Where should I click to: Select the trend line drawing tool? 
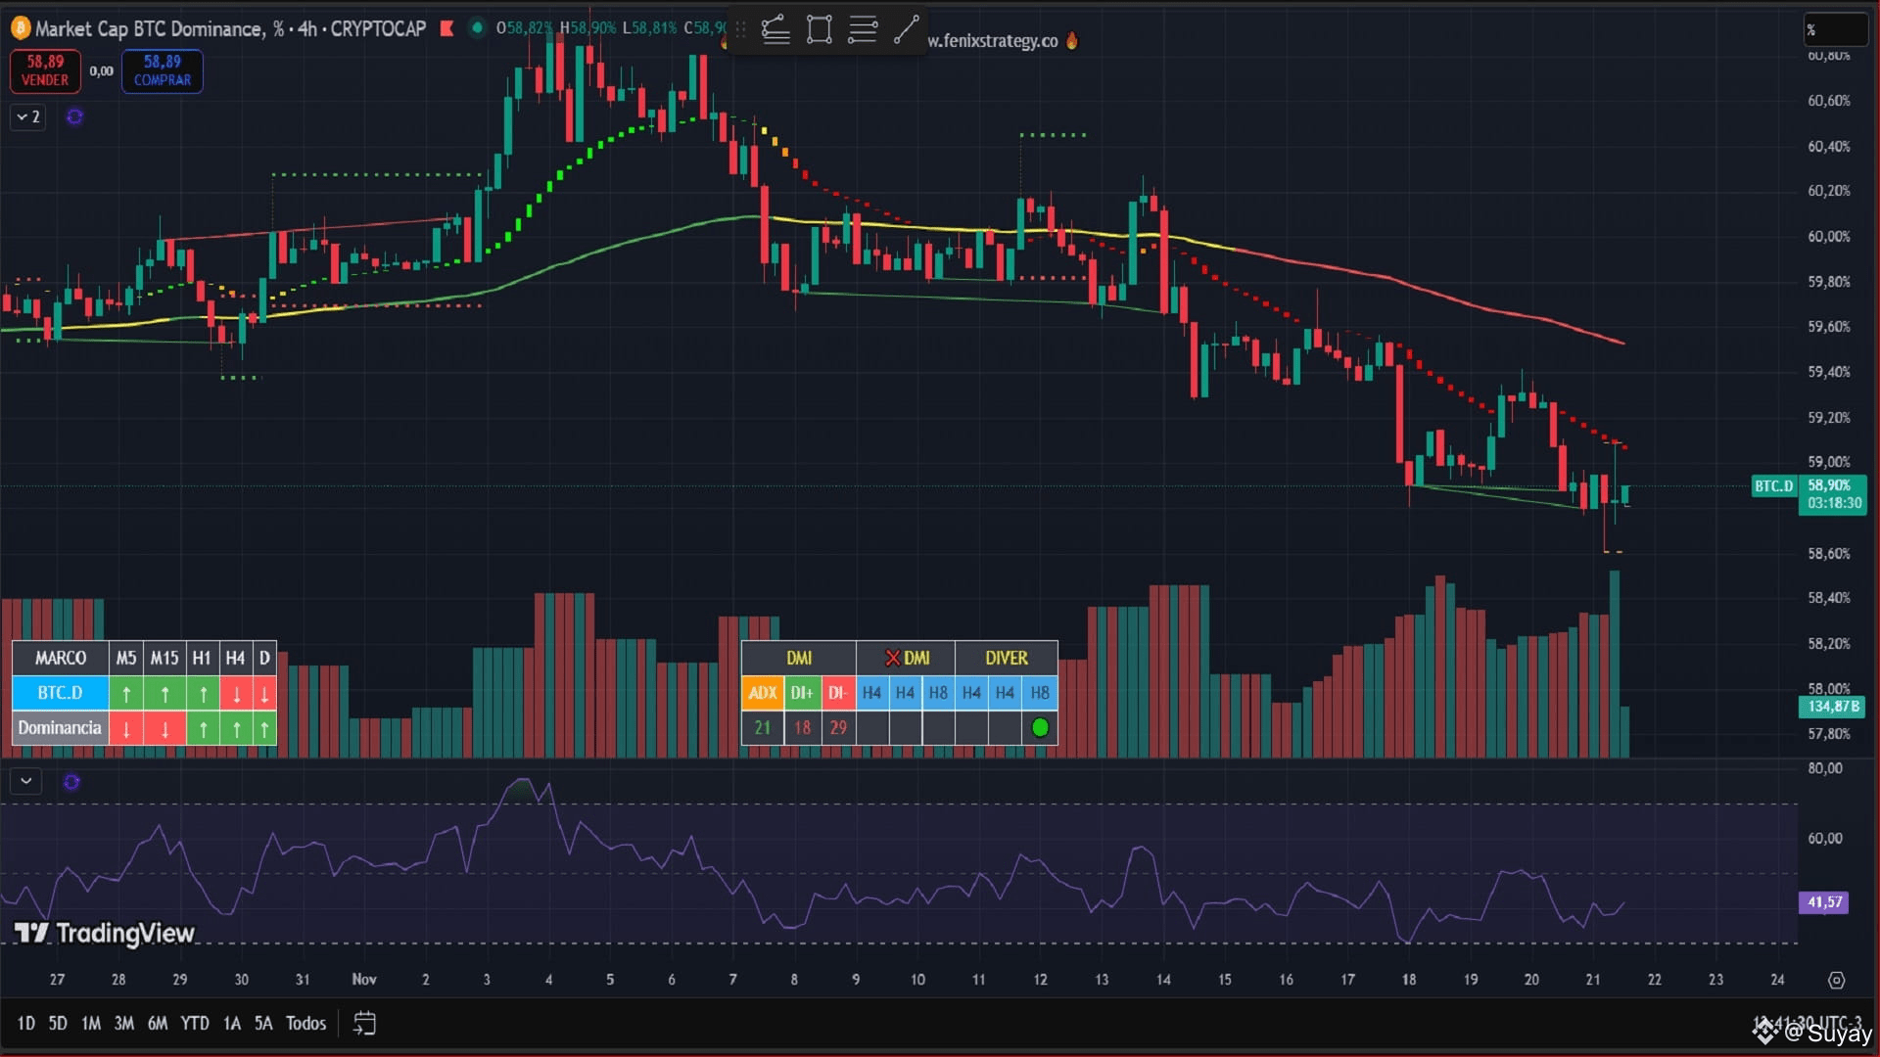coord(906,29)
